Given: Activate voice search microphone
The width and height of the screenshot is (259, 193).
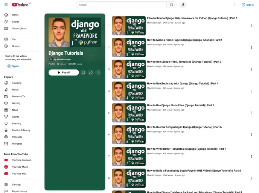Looking at the screenshot, I should (183, 5).
